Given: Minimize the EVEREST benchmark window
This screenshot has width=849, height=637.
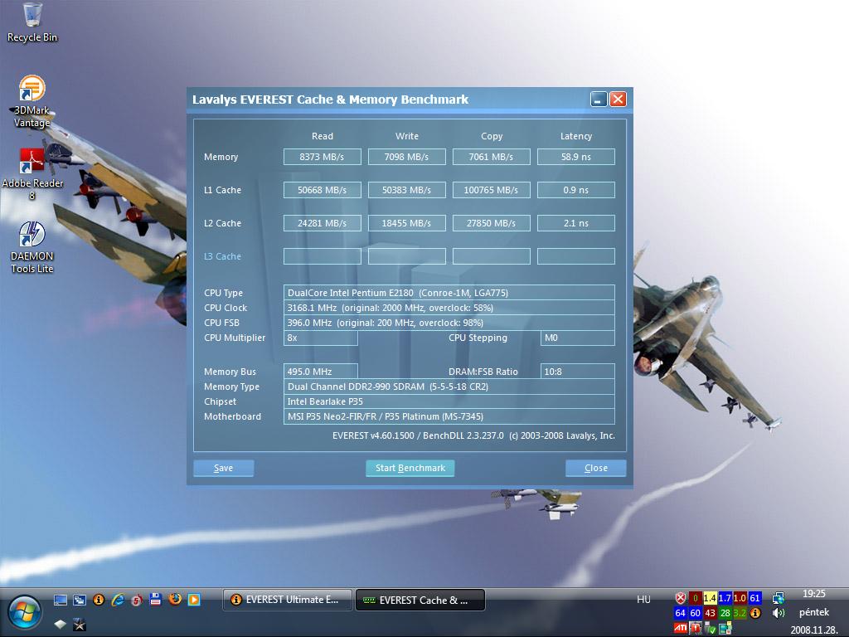Looking at the screenshot, I should [599, 100].
